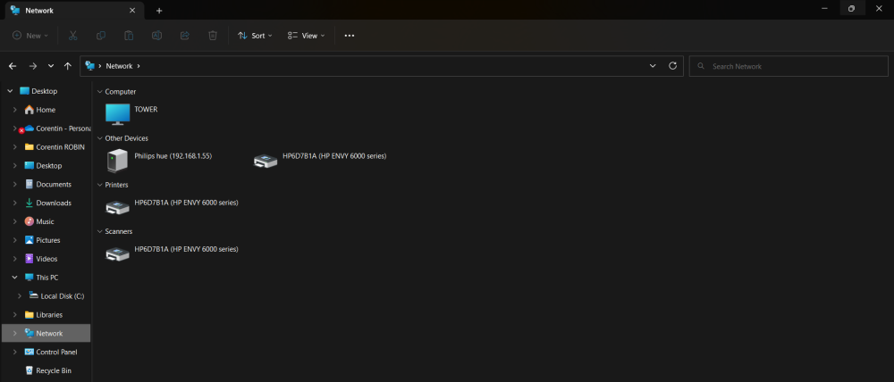Click the TOWER name label
The image size is (894, 382).
146,109
